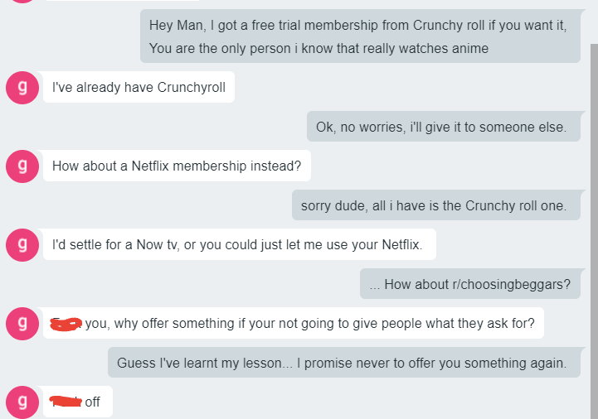Open the avatar beside the final 'off' message

22,402
